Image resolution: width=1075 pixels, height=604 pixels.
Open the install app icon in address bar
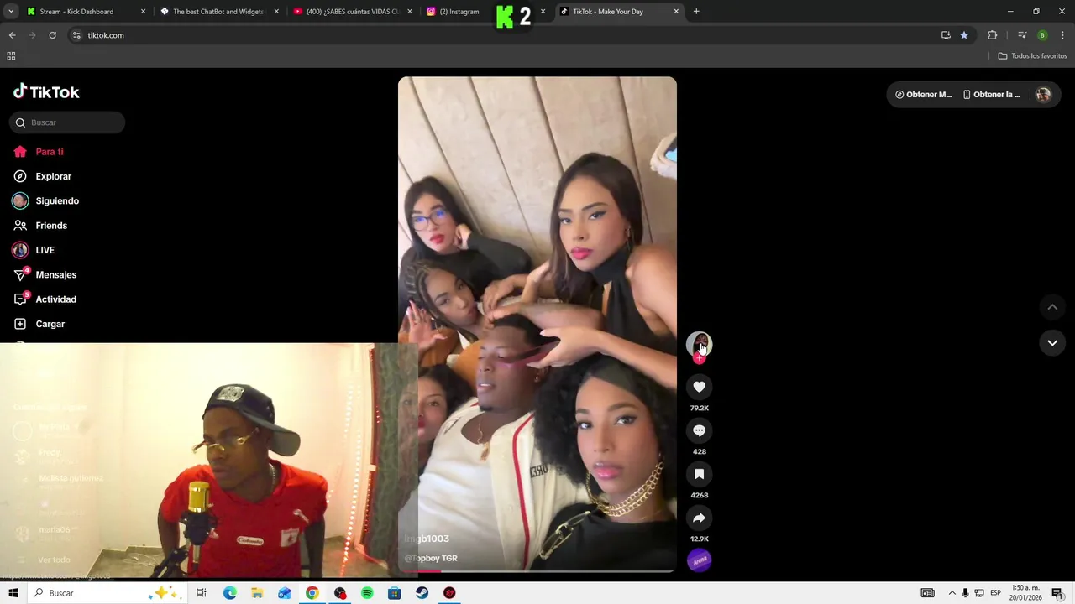tap(946, 35)
